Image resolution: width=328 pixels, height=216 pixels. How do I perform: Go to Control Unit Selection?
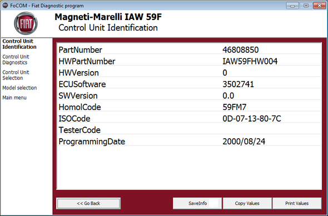coord(16,75)
